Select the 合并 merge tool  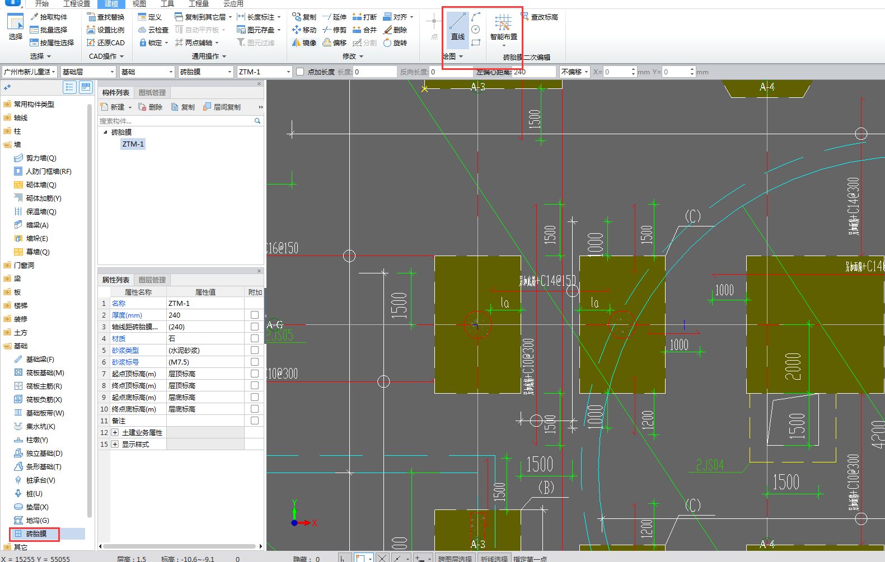tap(365, 30)
